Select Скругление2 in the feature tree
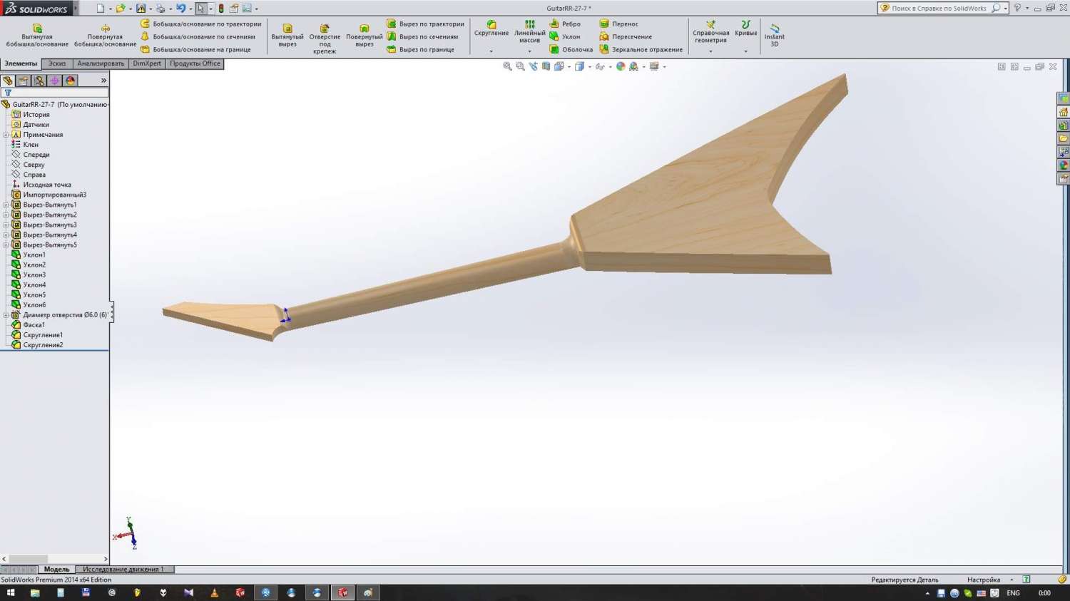The width and height of the screenshot is (1070, 601). (x=43, y=345)
